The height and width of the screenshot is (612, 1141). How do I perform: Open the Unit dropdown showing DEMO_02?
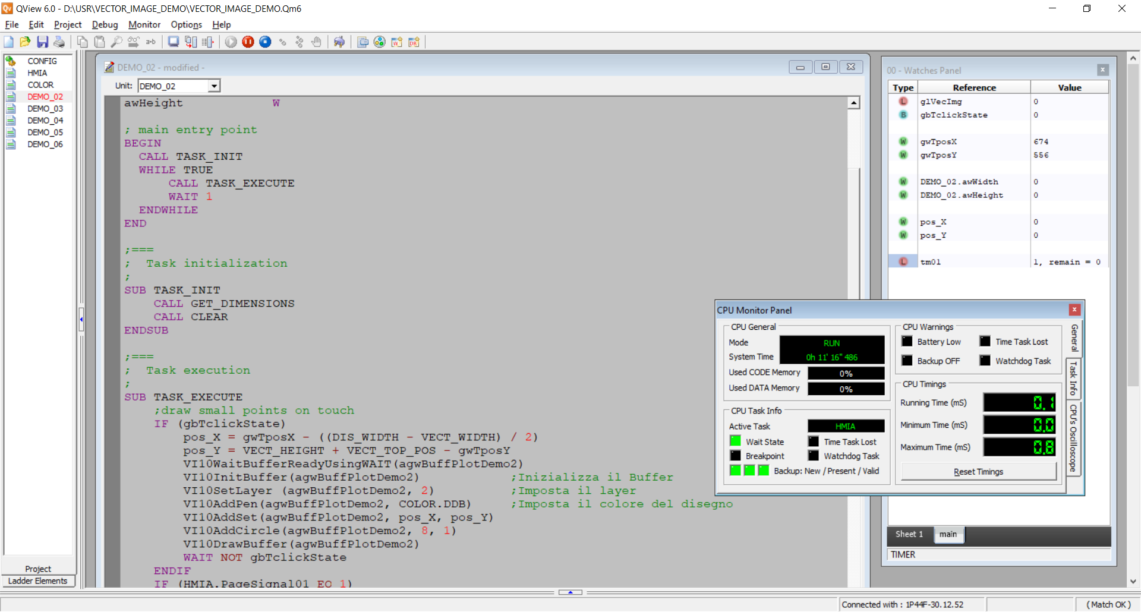click(214, 86)
